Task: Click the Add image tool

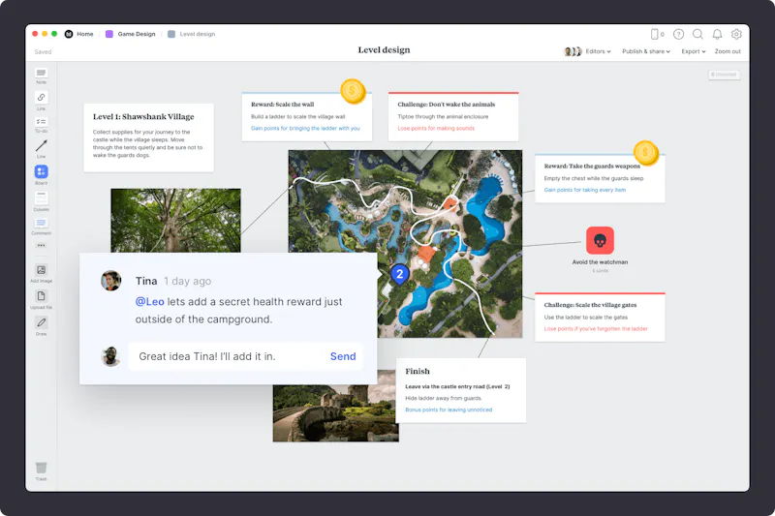Action: 41,272
